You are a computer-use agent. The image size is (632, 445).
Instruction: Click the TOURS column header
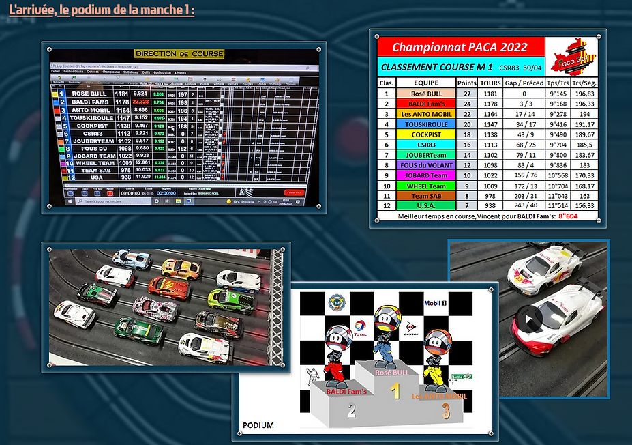click(490, 83)
